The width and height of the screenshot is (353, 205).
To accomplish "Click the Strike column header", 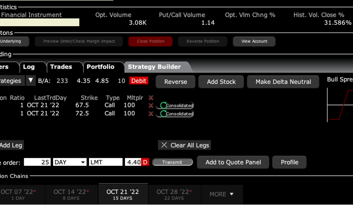I will [89, 98].
